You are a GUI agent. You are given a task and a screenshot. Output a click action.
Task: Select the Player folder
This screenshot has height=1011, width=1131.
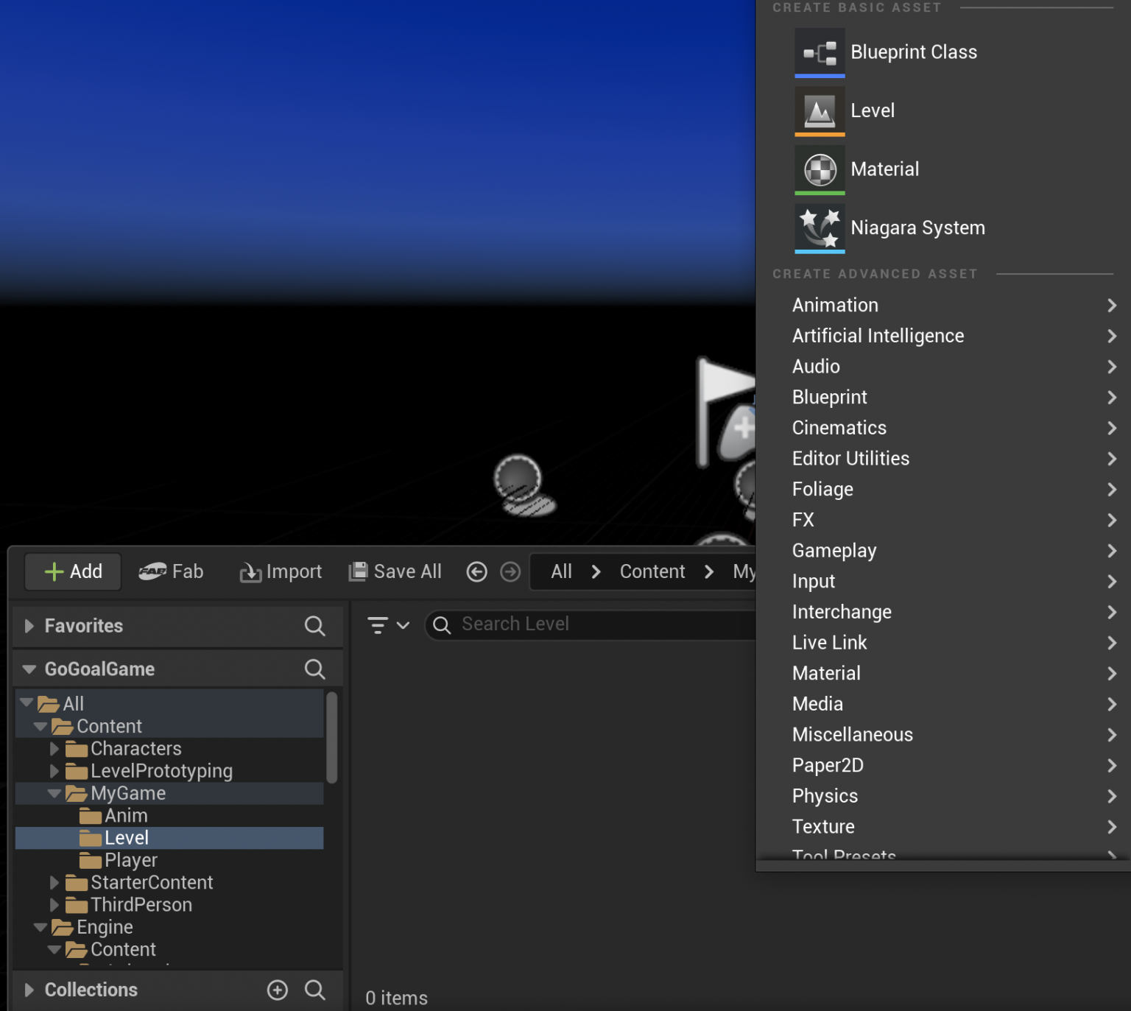[x=130, y=859]
